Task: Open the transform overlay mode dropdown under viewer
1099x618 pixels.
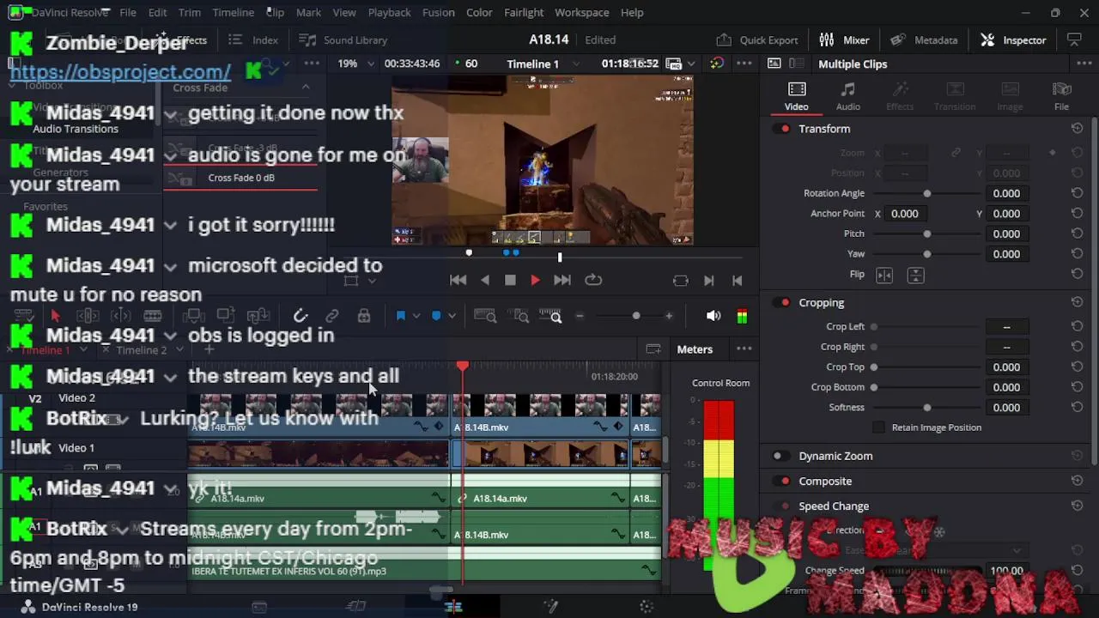Action: tap(372, 281)
